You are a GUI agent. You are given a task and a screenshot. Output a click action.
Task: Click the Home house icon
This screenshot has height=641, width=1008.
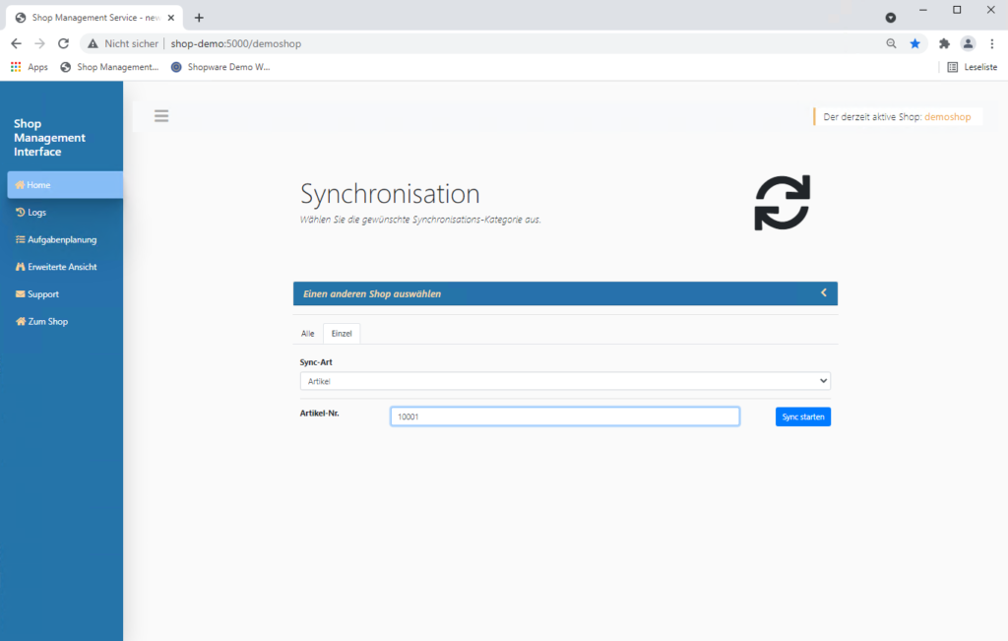click(20, 184)
